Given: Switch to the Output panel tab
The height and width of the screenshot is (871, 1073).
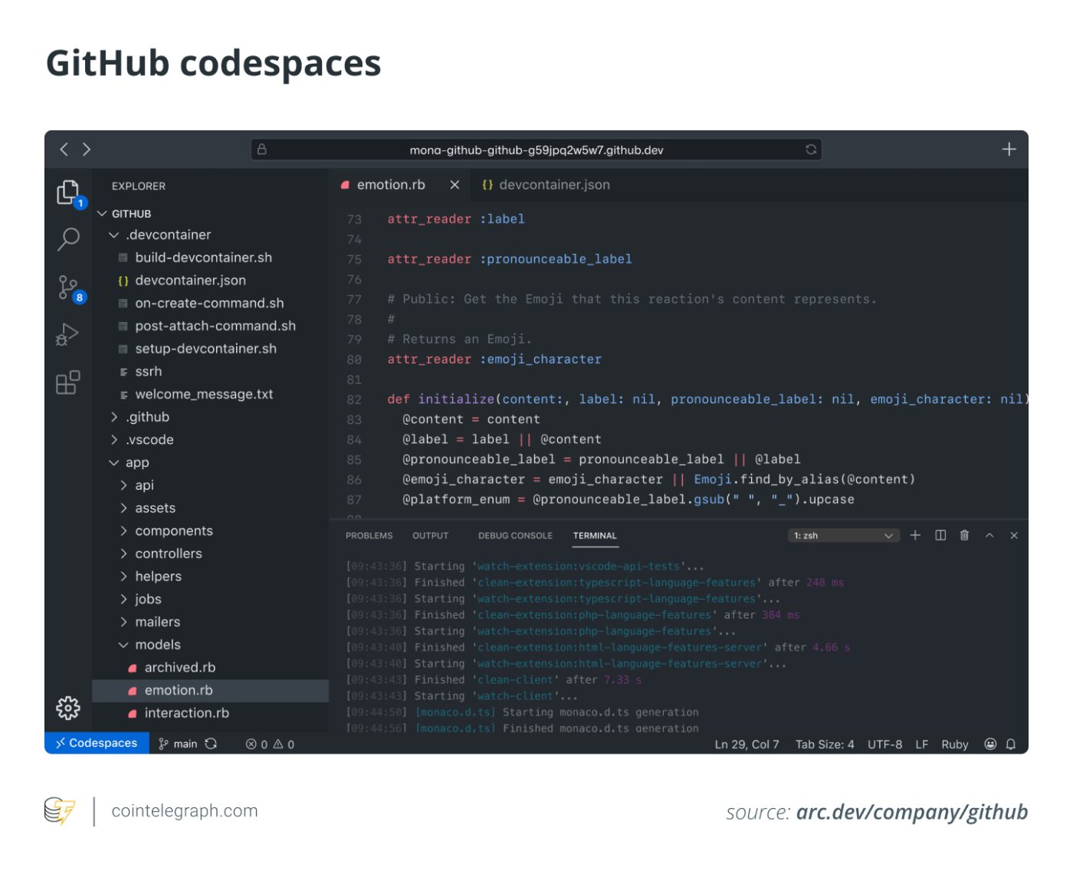Looking at the screenshot, I should (430, 535).
